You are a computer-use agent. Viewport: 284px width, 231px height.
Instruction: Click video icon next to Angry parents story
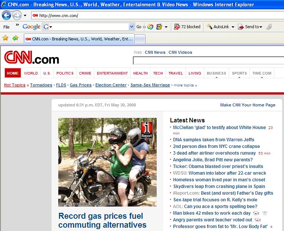[258, 220]
